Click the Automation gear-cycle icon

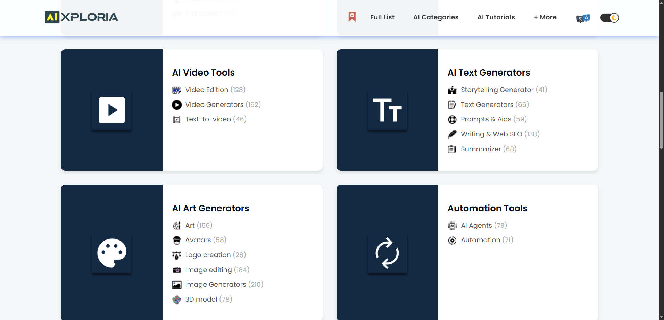click(x=452, y=240)
